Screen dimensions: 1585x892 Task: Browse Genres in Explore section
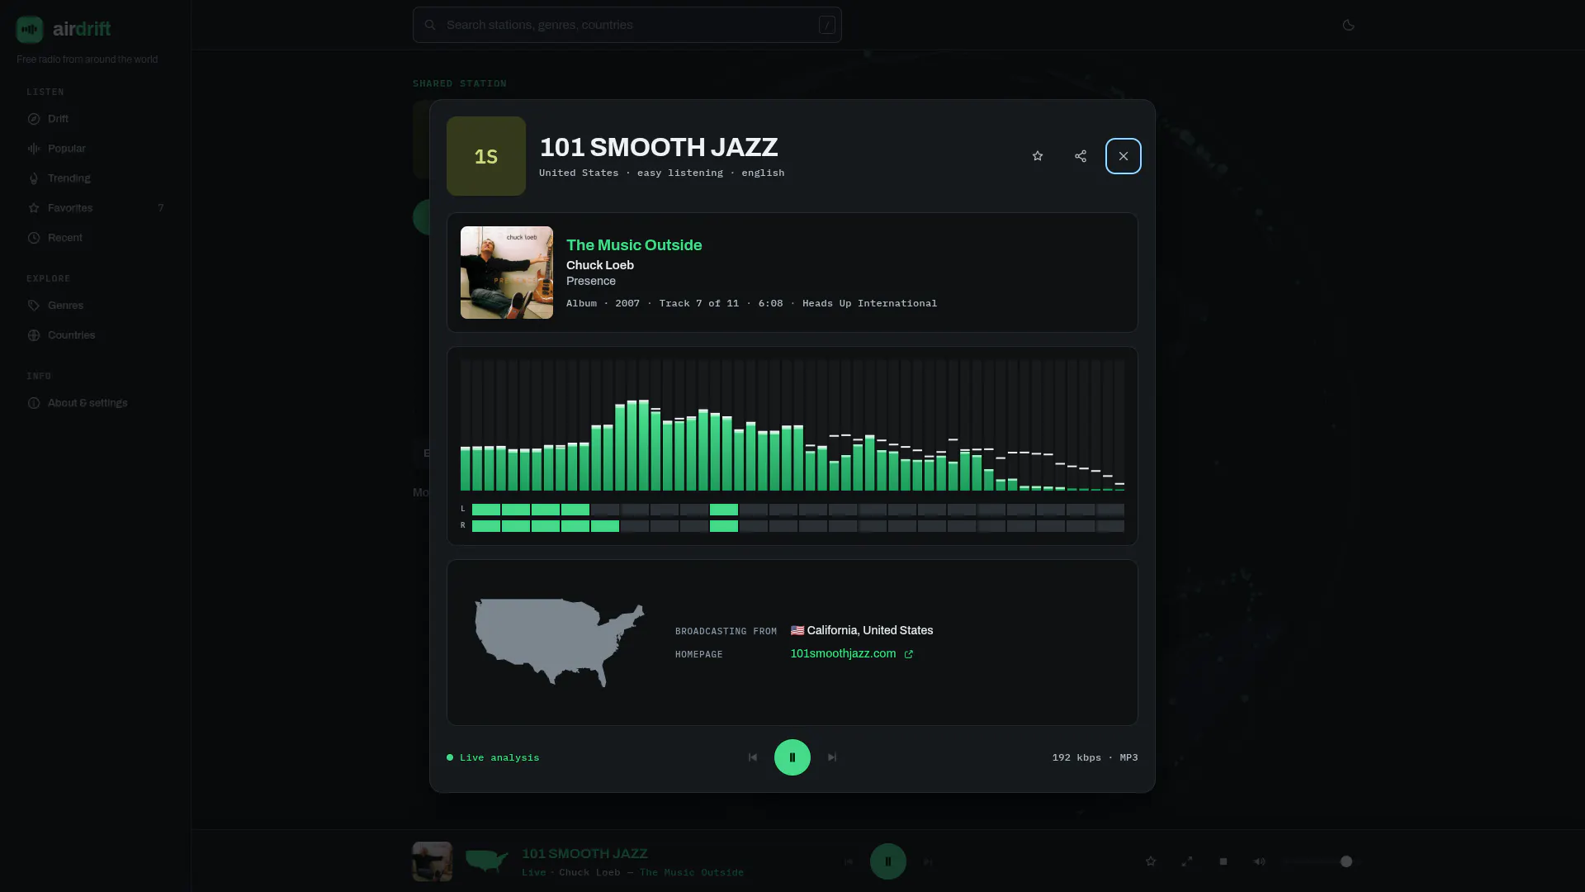pos(95,306)
